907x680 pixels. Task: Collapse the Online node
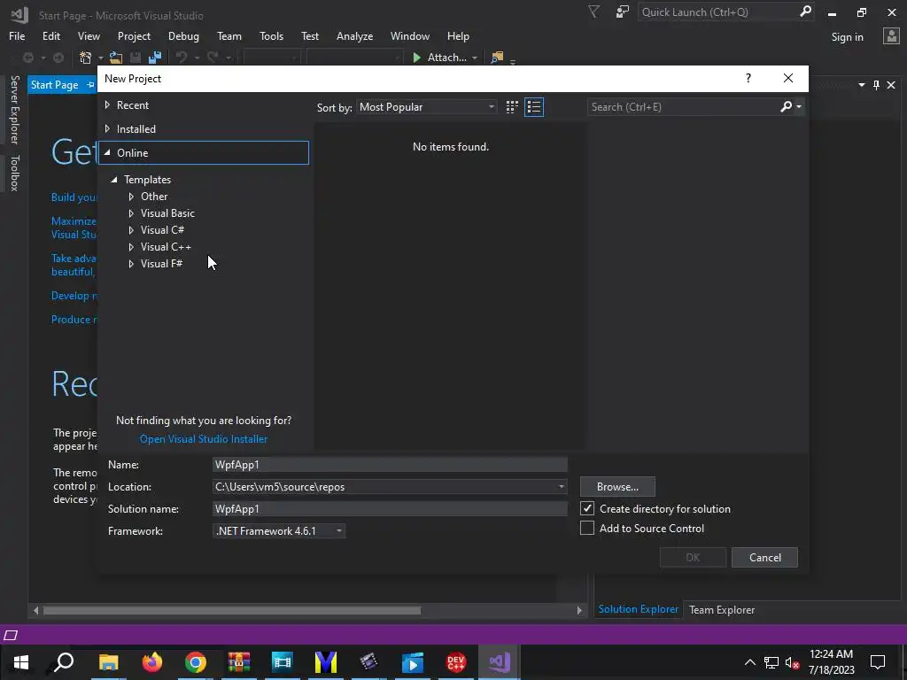pyautogui.click(x=107, y=152)
